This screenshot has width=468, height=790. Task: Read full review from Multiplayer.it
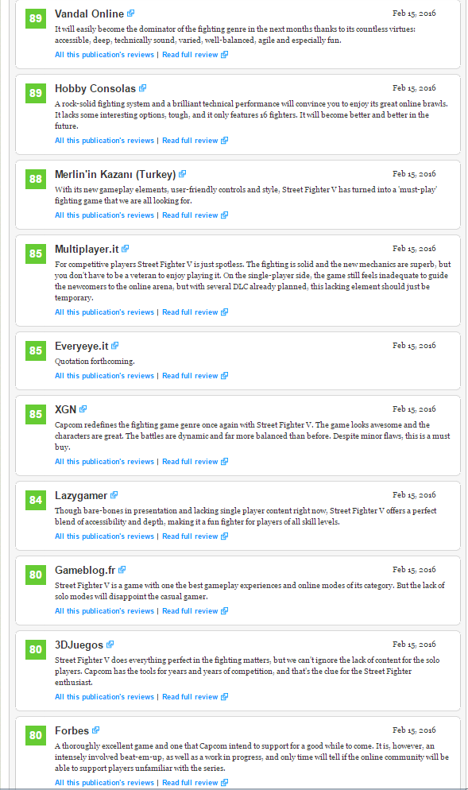[x=195, y=312]
